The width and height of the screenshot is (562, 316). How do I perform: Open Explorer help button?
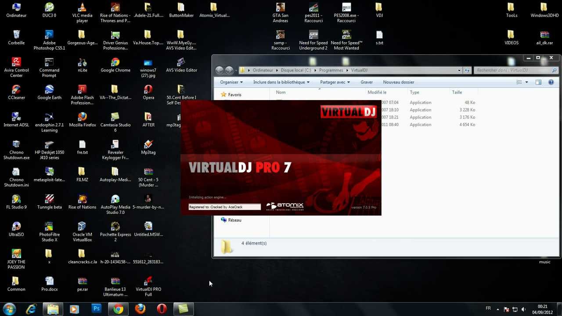[551, 82]
